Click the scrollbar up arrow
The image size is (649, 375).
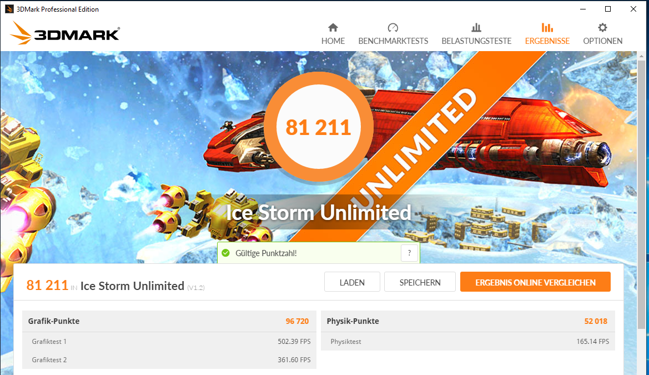[642, 56]
